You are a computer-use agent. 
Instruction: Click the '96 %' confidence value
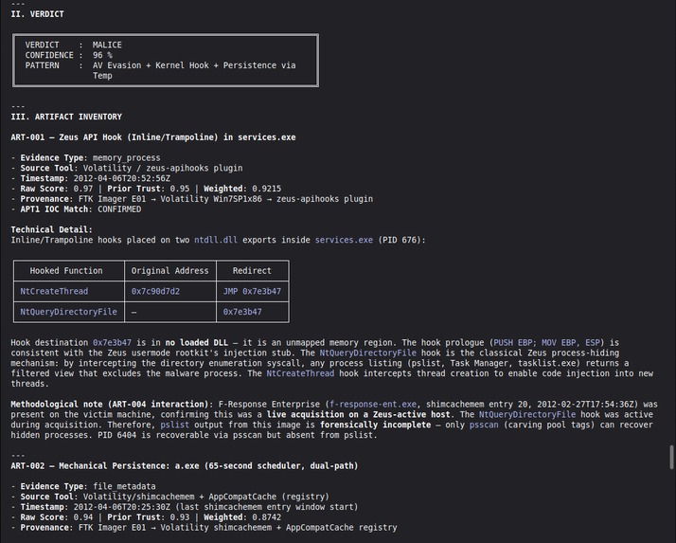[102, 55]
